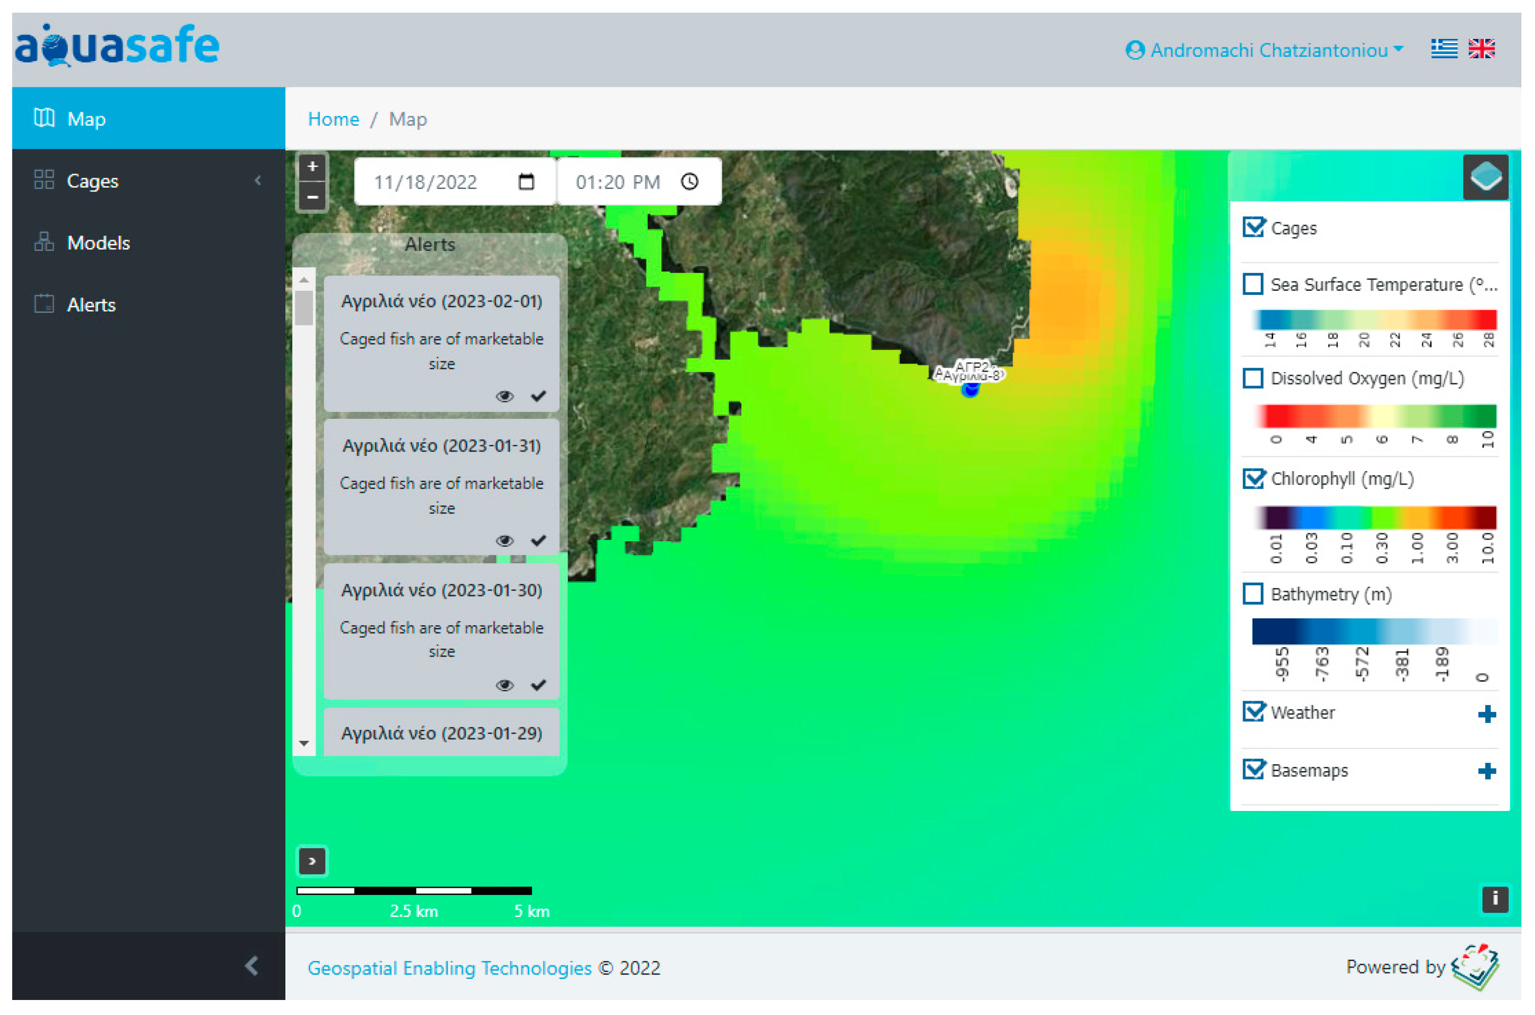Open the clock time picker icon
Viewport: 1535px width, 1015px height.
click(x=690, y=182)
